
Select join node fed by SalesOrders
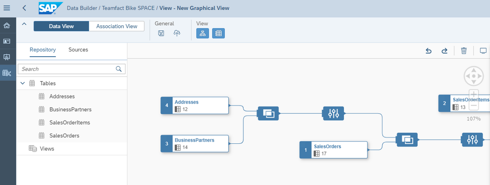point(407,140)
